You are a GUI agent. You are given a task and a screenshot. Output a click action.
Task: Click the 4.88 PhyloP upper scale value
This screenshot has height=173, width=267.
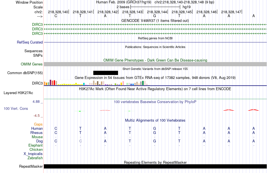36,102
